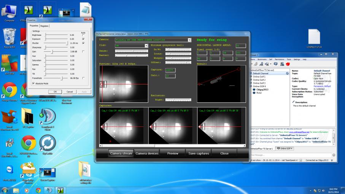Switch to ProTee Golf app in taskbar
This screenshot has width=345, height=194.
tap(60, 191)
